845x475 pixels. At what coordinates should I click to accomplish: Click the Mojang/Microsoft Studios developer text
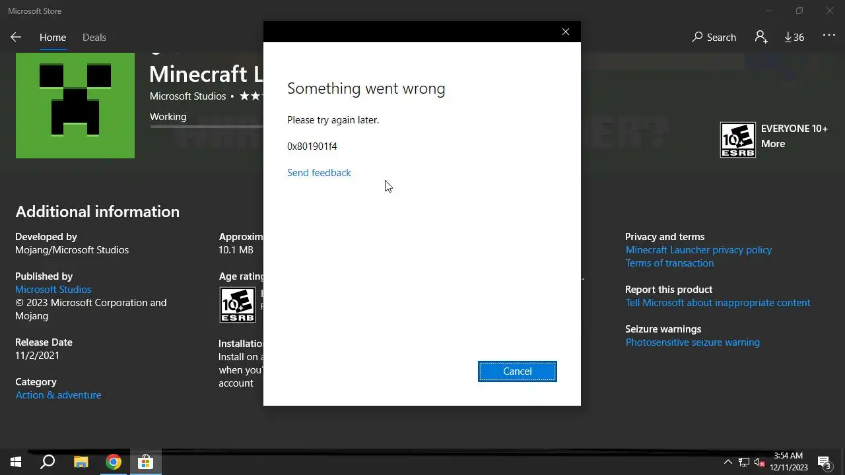coord(72,250)
